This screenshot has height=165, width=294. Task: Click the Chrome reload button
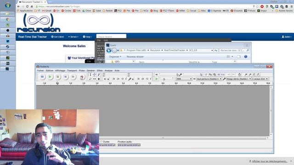pyautogui.click(x=27, y=6)
